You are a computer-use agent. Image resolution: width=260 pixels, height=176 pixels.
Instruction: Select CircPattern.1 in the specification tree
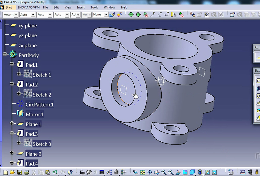[x=39, y=104]
